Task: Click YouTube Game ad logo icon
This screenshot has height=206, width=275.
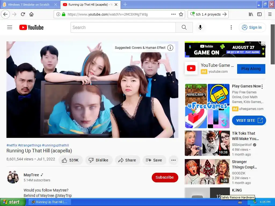Action: (x=191, y=68)
